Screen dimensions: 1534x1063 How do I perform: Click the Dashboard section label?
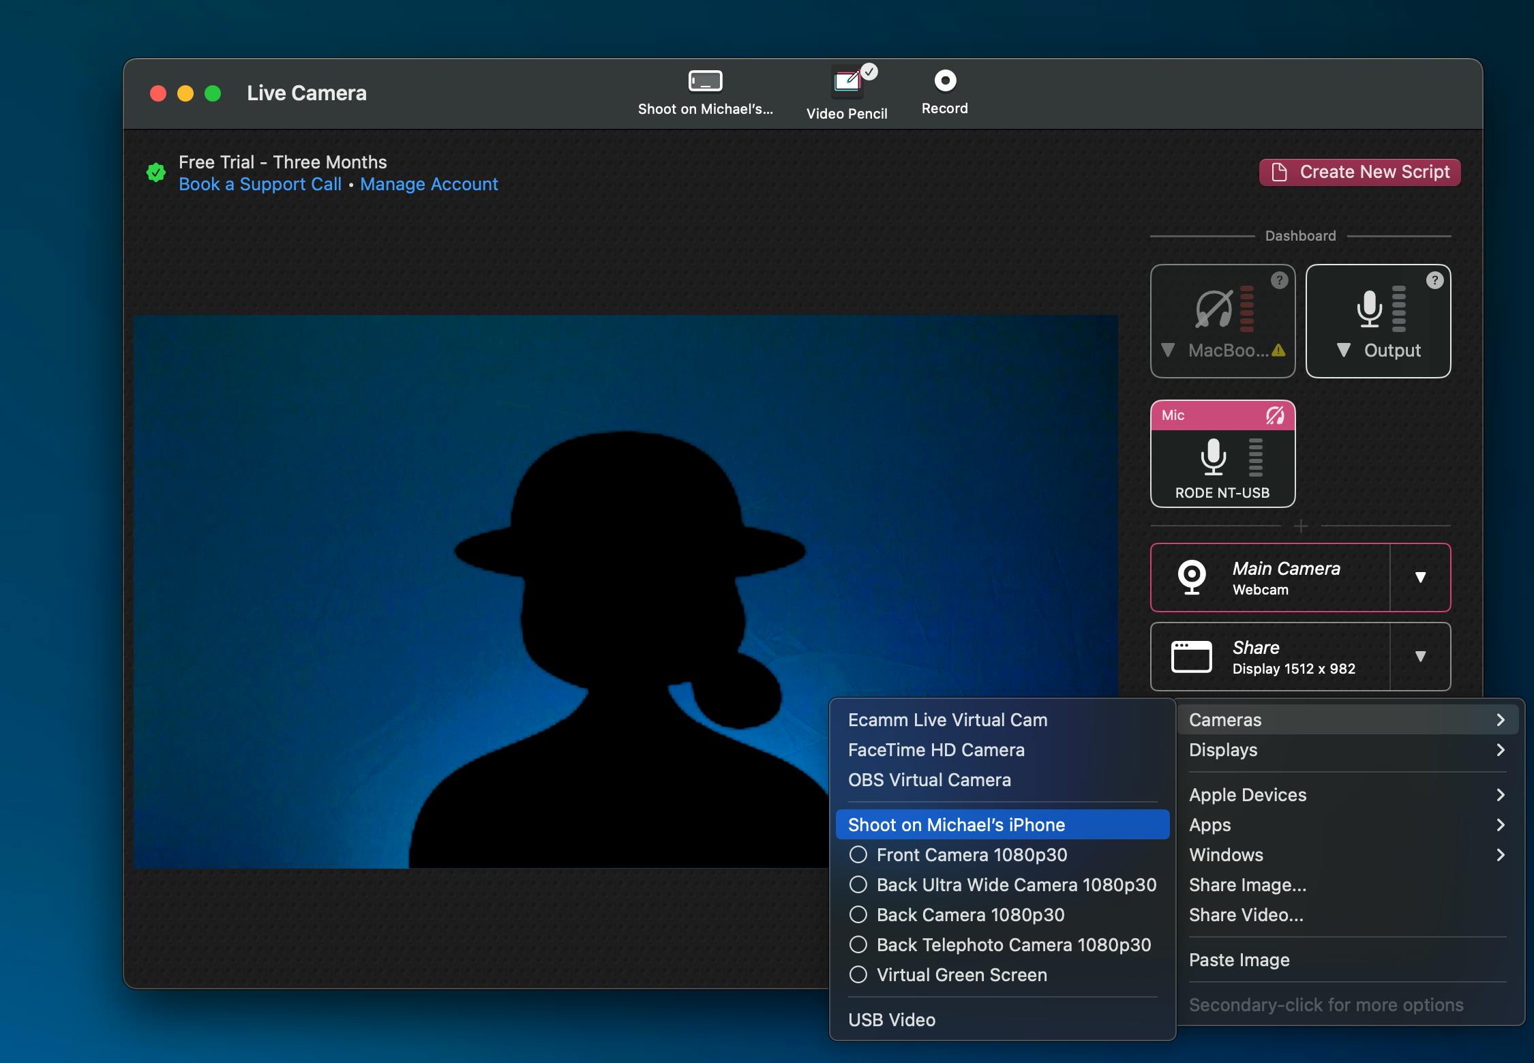tap(1301, 236)
